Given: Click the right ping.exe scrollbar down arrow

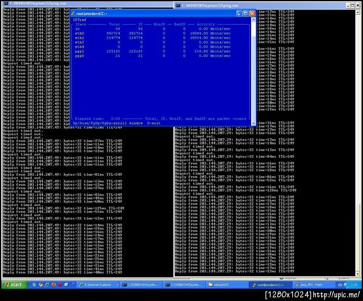Looking at the screenshot, I should [x=358, y=274].
